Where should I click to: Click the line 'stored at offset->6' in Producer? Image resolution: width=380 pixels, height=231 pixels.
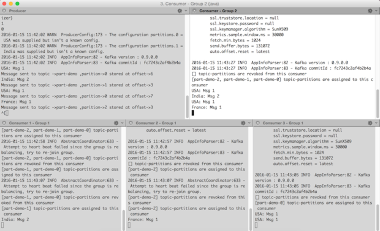(131, 74)
